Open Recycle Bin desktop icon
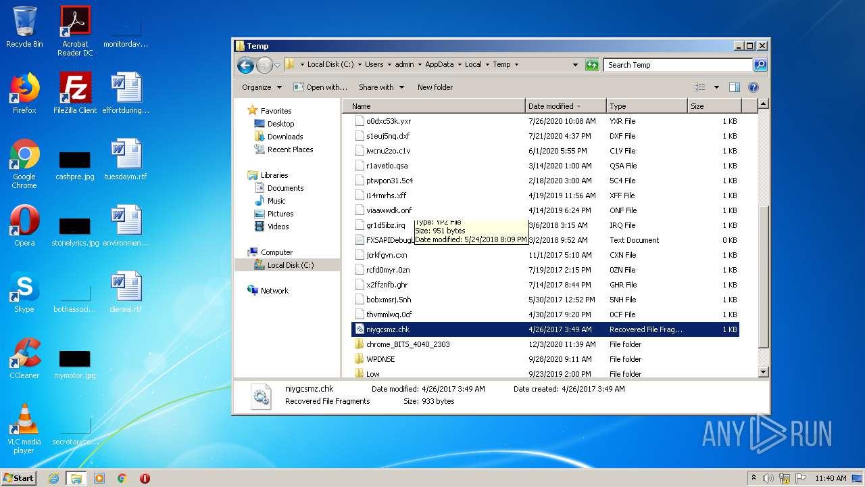 click(24, 27)
